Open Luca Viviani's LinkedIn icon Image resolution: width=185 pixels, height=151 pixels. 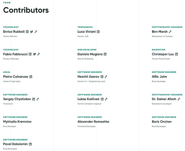(x=98, y=31)
